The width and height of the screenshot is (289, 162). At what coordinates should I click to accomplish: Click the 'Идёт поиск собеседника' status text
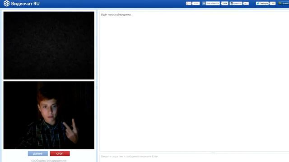coord(116,15)
